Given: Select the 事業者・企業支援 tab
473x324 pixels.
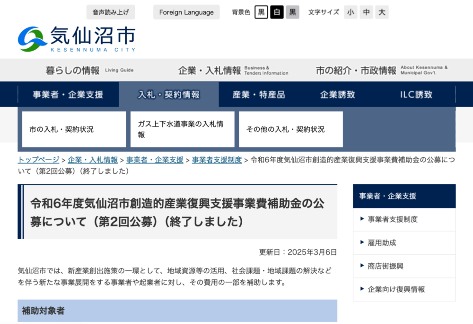Looking at the screenshot, I should (x=68, y=95).
